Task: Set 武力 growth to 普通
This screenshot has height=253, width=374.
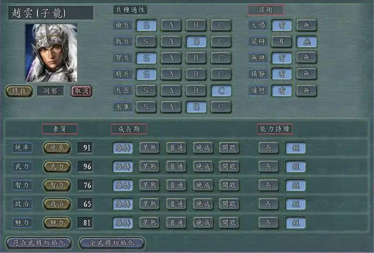Action: [176, 167]
